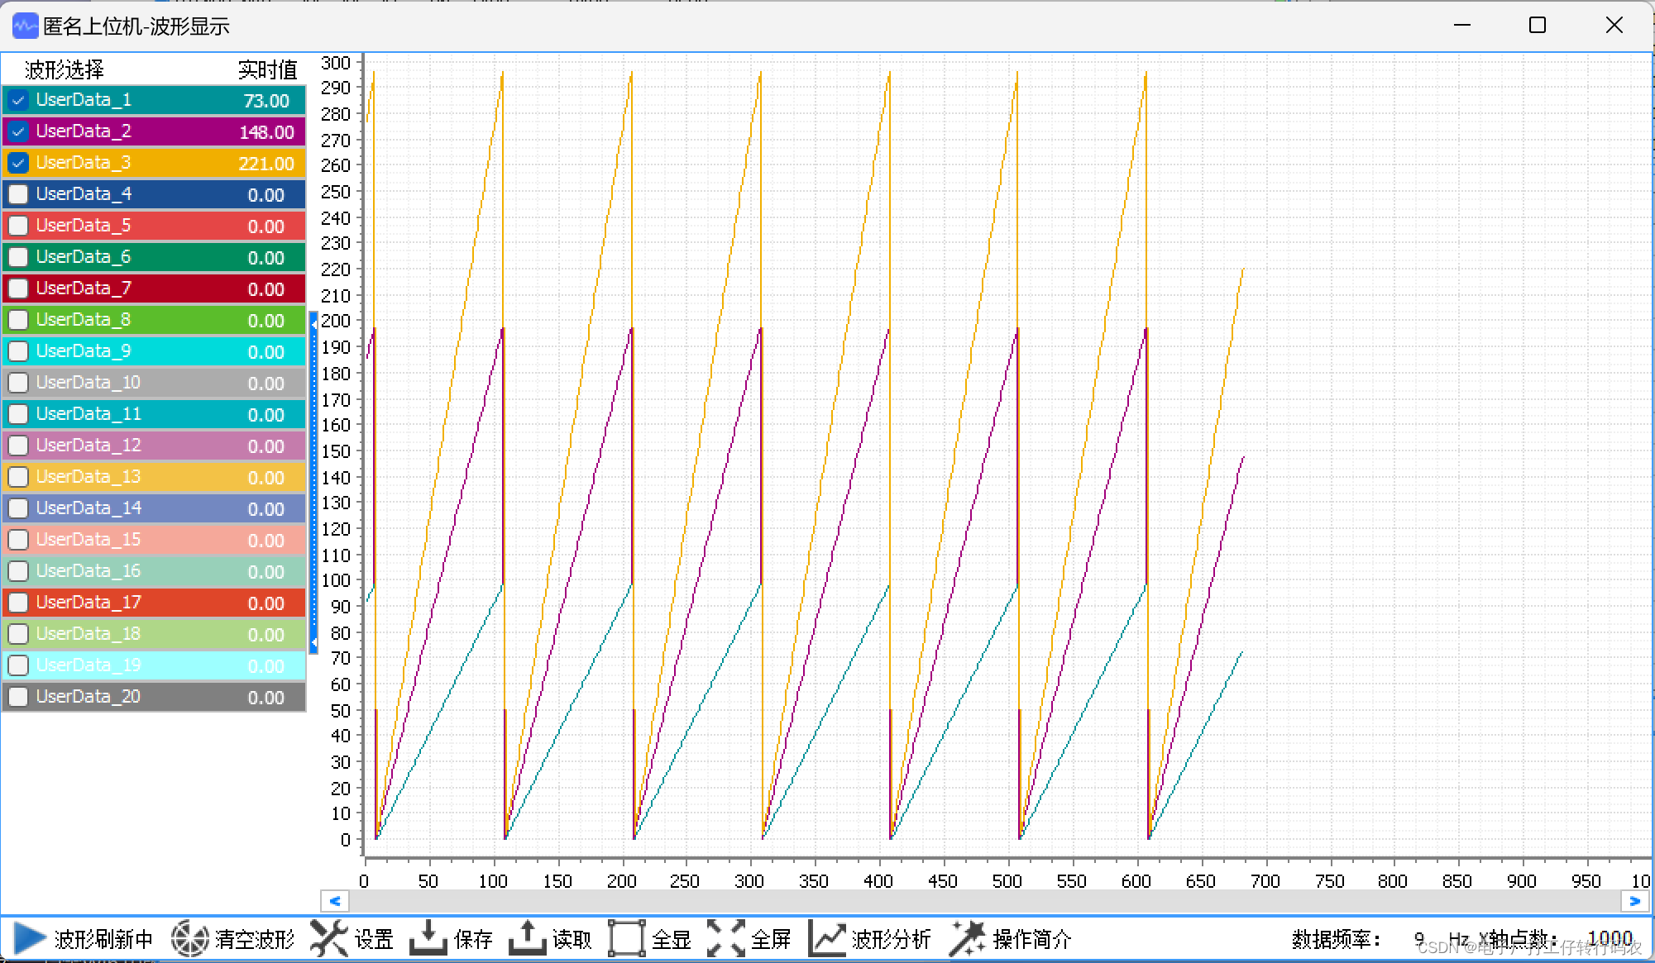Click the waveform refresh play icon
1655x963 pixels.
(x=29, y=939)
